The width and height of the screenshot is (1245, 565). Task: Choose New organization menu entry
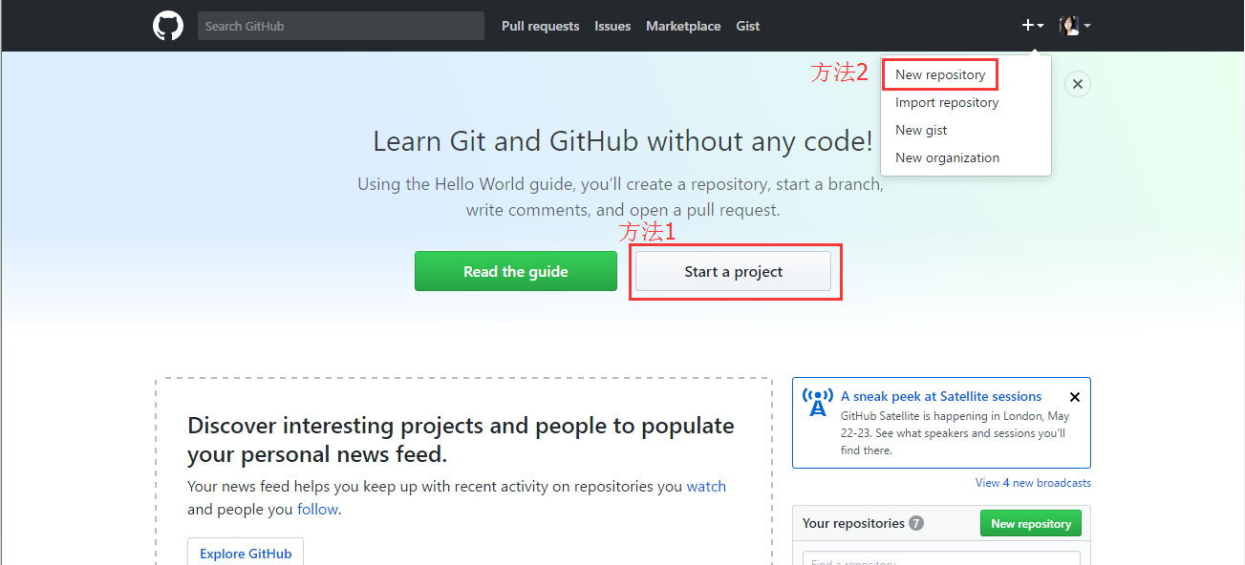point(947,157)
